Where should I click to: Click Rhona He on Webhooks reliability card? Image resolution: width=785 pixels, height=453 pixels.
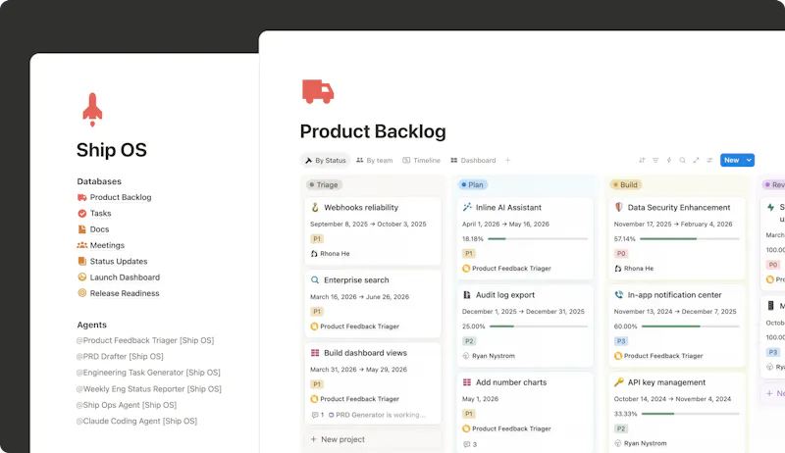coord(330,254)
